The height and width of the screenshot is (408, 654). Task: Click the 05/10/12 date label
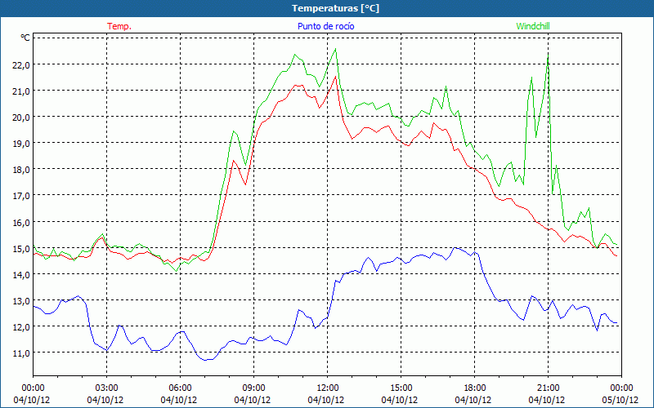(620, 400)
